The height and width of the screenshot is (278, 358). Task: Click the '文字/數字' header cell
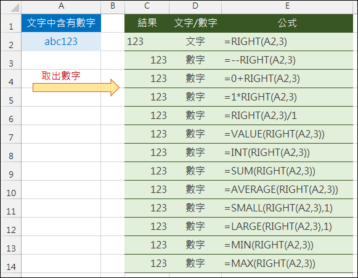[195, 23]
